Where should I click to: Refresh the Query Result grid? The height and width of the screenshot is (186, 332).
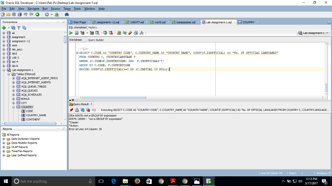click(83, 110)
